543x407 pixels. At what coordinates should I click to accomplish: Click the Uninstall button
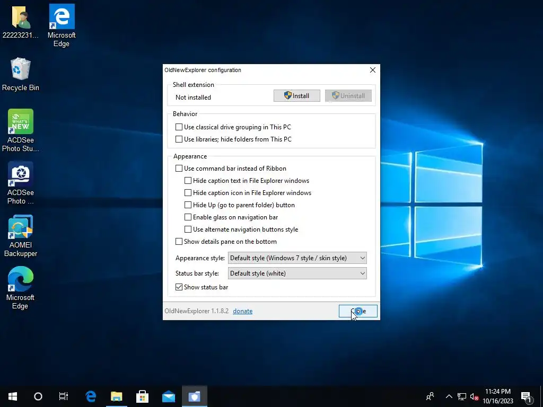coord(348,96)
